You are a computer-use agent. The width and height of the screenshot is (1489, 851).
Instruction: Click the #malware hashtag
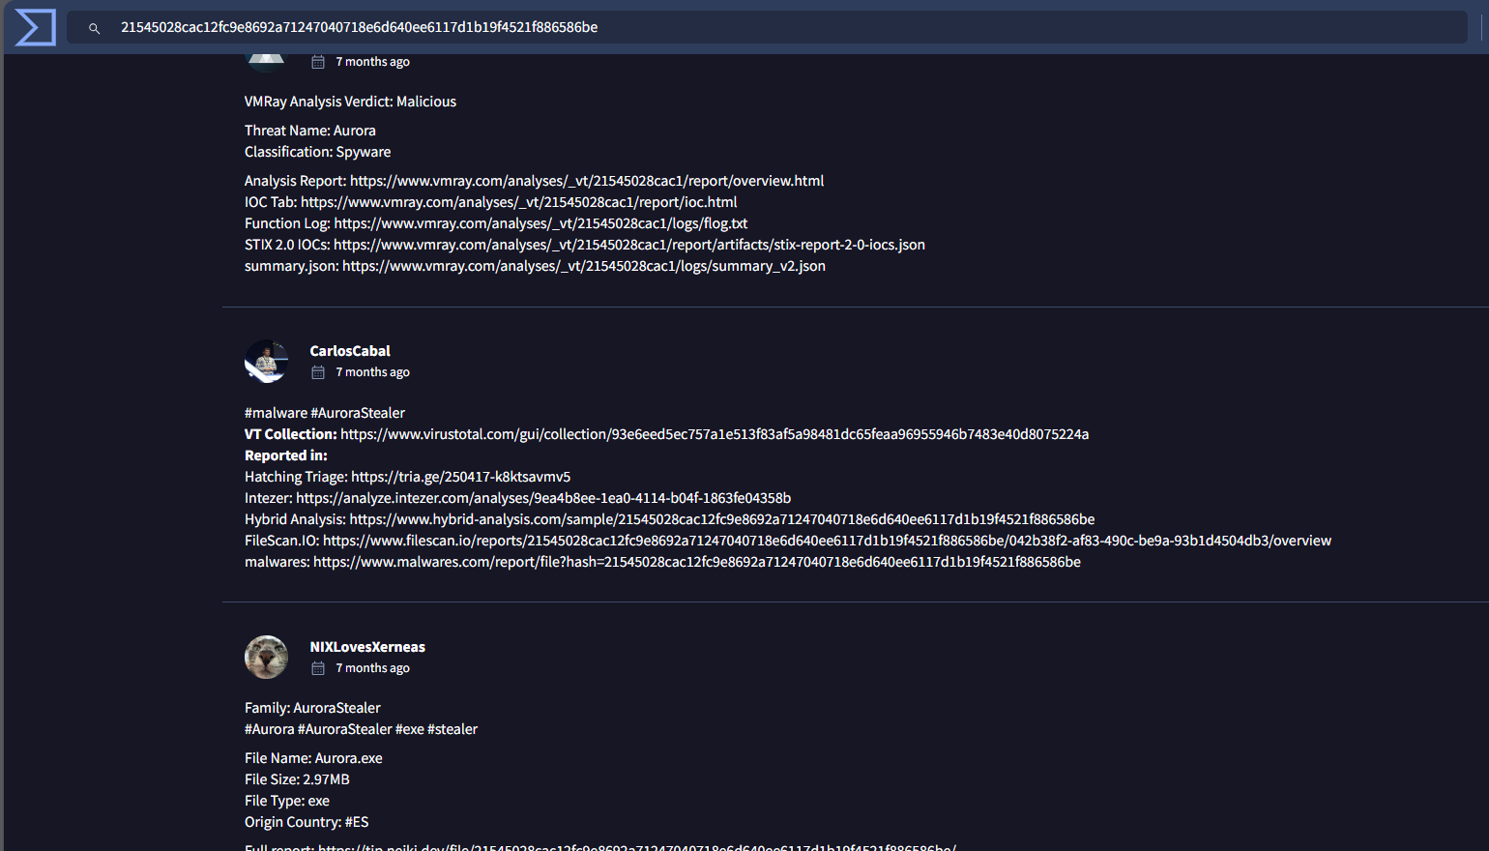pos(276,413)
